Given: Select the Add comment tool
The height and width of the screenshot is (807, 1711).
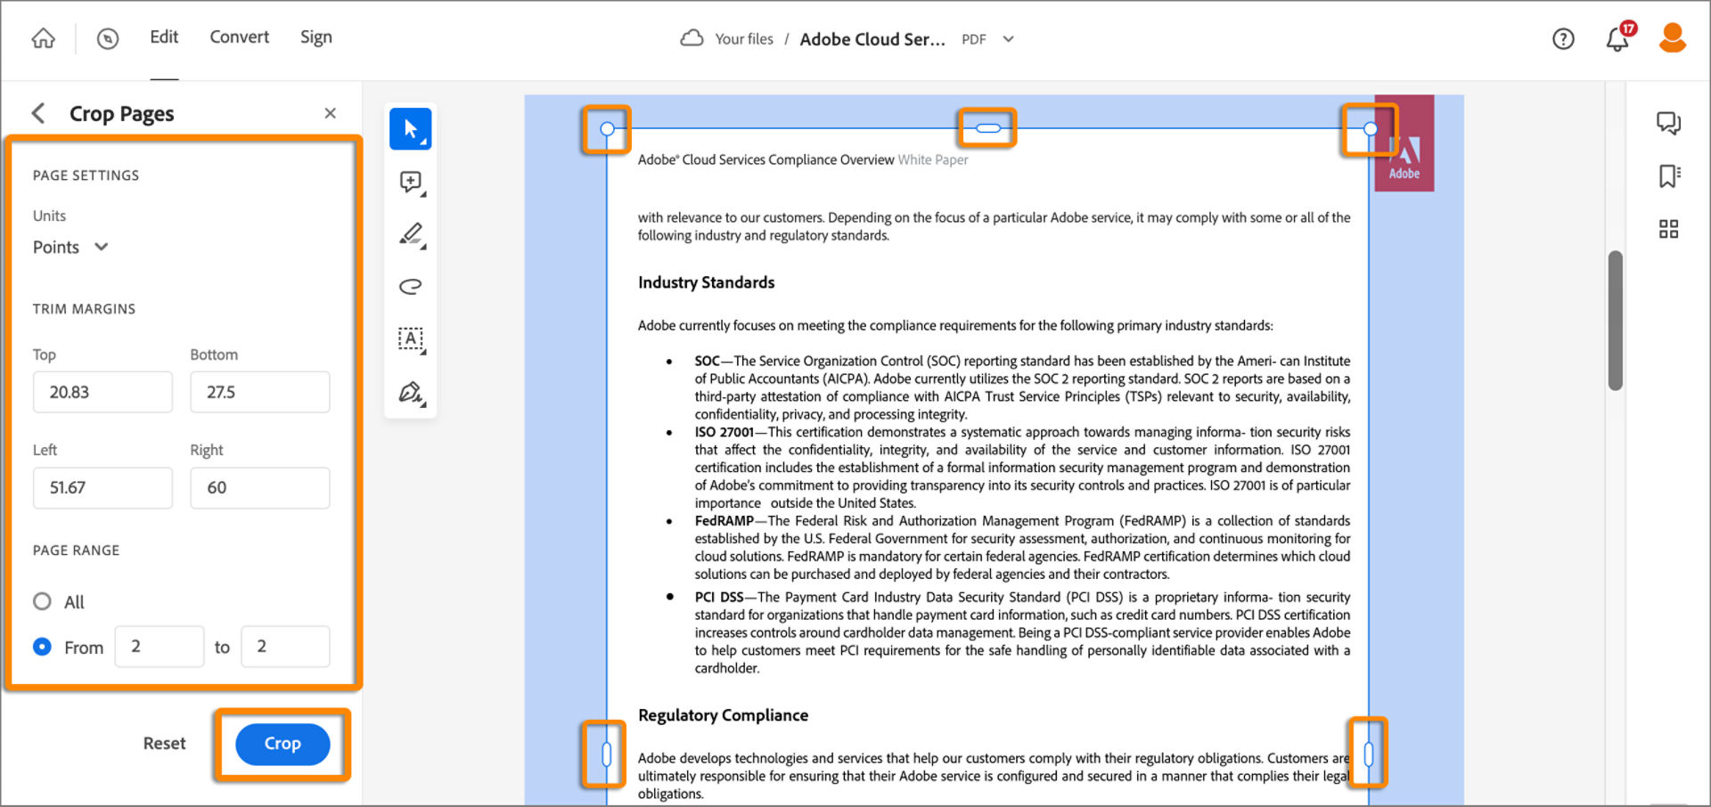Looking at the screenshot, I should point(411,182).
